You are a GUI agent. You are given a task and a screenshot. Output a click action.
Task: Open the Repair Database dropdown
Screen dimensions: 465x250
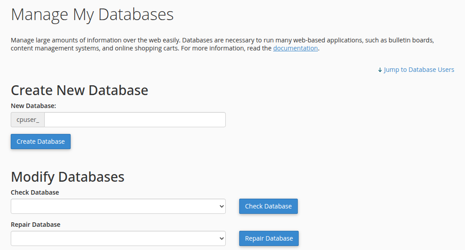118,238
